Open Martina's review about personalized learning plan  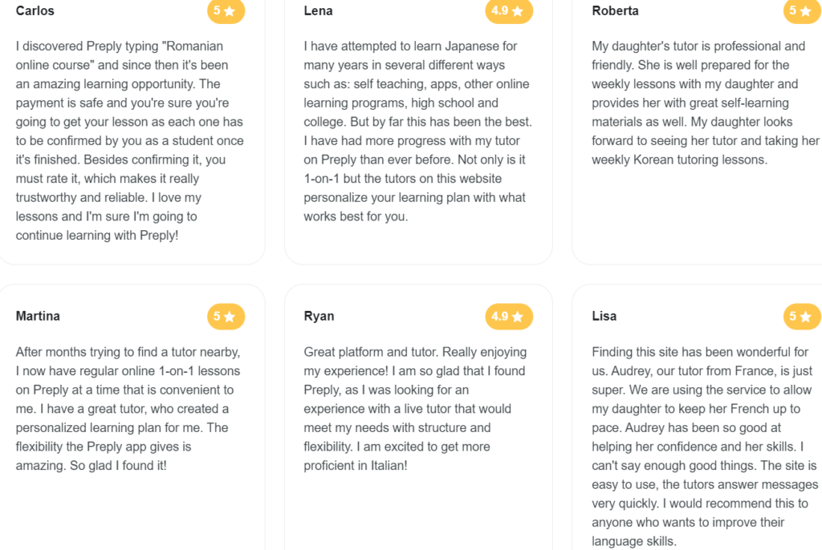[x=128, y=409]
